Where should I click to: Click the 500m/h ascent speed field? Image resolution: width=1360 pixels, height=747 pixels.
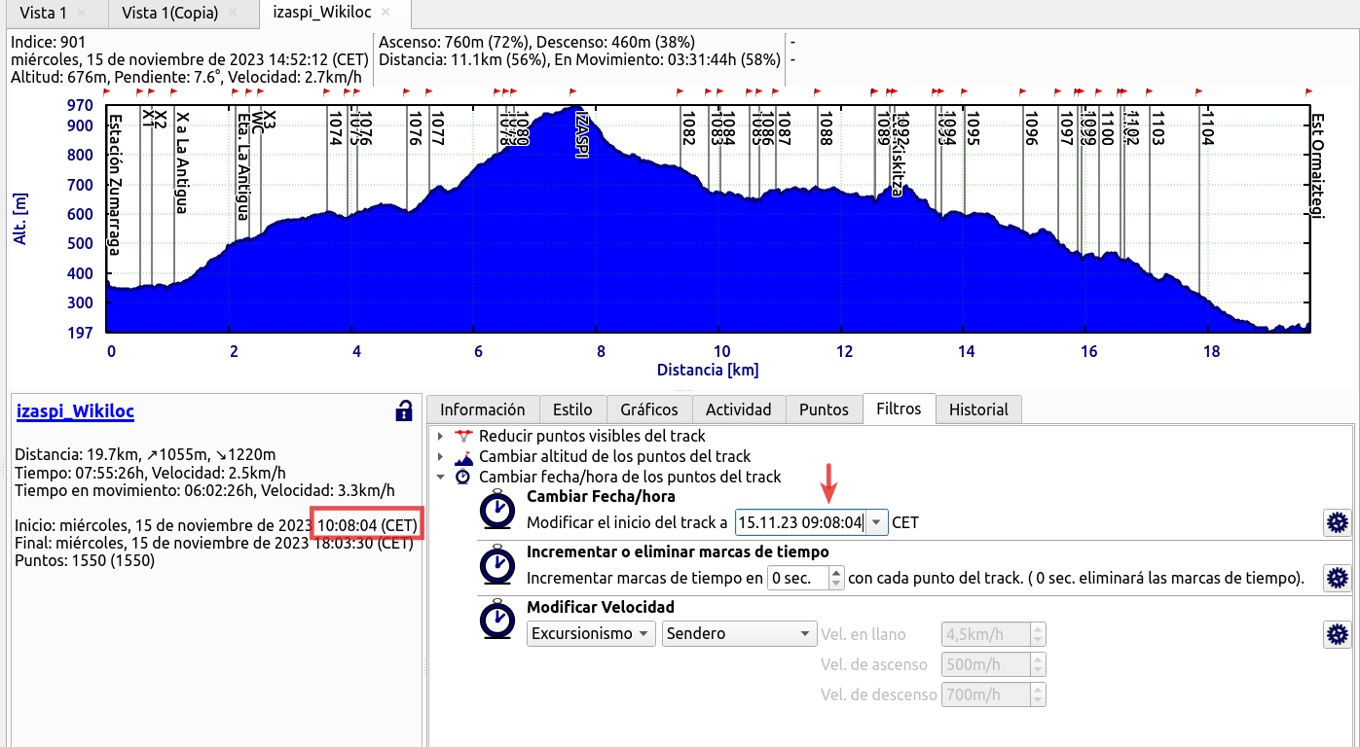click(x=986, y=664)
